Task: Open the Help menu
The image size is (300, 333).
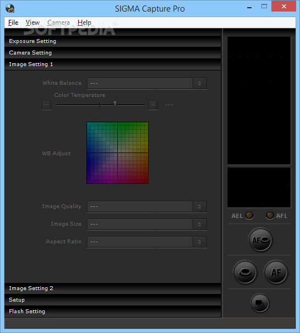Action: 84,23
